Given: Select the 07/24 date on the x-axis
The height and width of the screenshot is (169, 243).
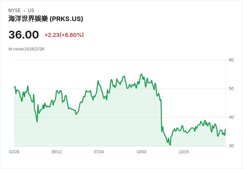Looking at the screenshot, I should (99, 152).
